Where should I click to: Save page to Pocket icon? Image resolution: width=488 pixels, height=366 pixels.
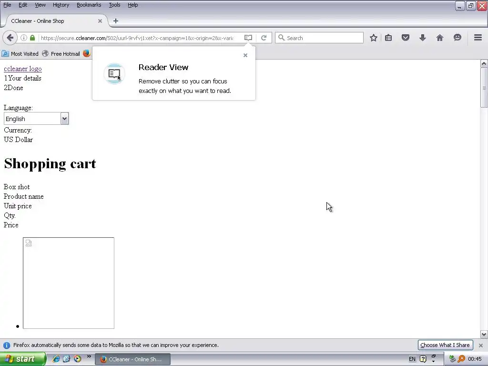(x=405, y=38)
